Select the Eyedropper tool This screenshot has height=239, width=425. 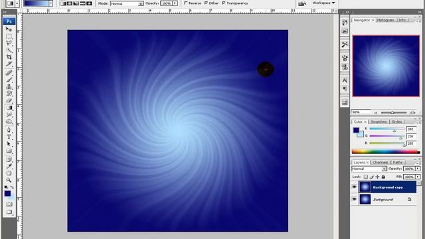point(9,166)
